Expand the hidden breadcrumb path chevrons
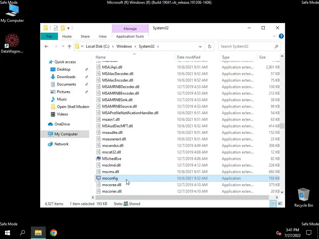Image resolution: width=319 pixels, height=239 pixels. pyautogui.click(x=82, y=46)
